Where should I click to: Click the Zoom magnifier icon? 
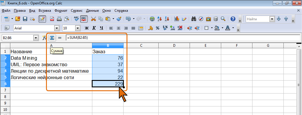pos(223,19)
